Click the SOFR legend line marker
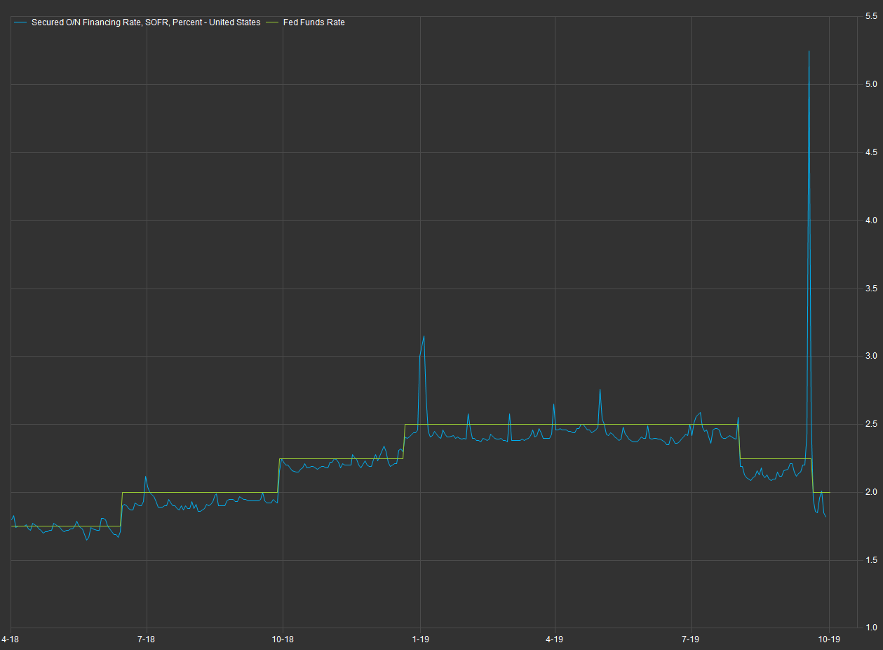 [20, 22]
